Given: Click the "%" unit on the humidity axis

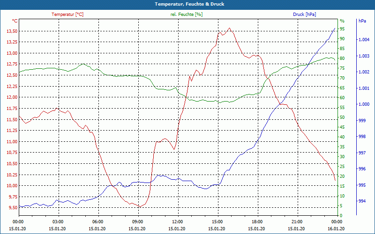Looking at the screenshot, I should (342, 21).
